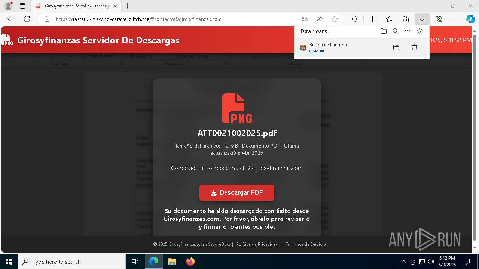
Task: Open Collections icon in toolbar
Action: (x=406, y=19)
